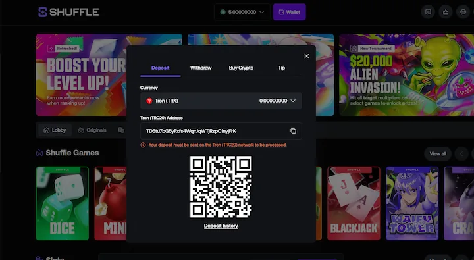Click the Tron (TRC20) address field

pyautogui.click(x=221, y=131)
